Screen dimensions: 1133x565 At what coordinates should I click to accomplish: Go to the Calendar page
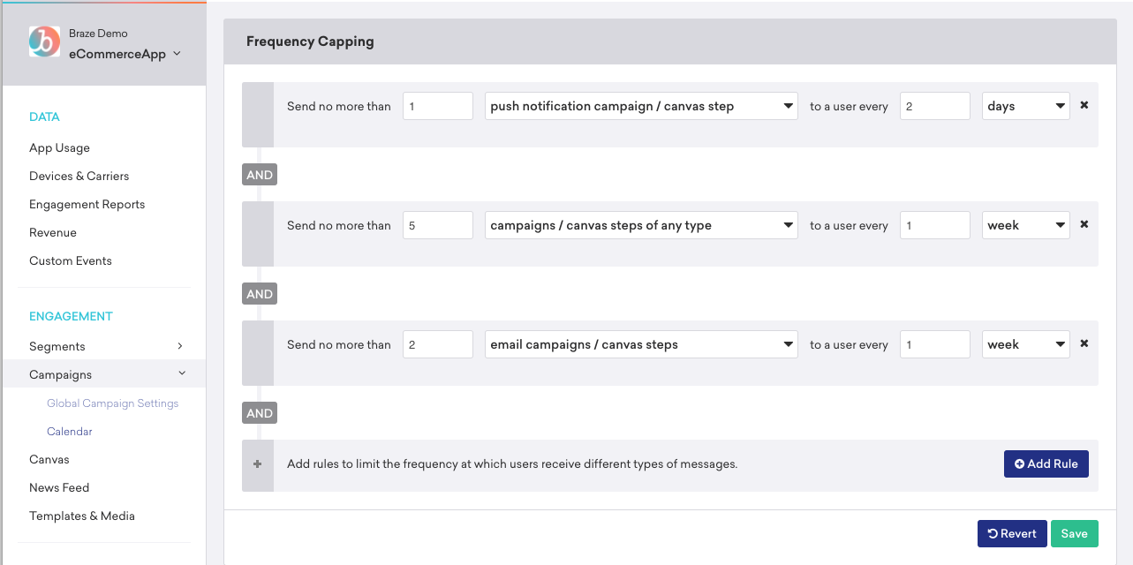(x=70, y=432)
